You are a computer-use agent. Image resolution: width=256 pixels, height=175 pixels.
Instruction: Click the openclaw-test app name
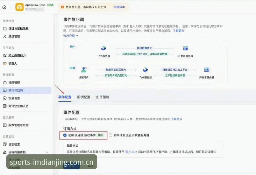(35, 5)
